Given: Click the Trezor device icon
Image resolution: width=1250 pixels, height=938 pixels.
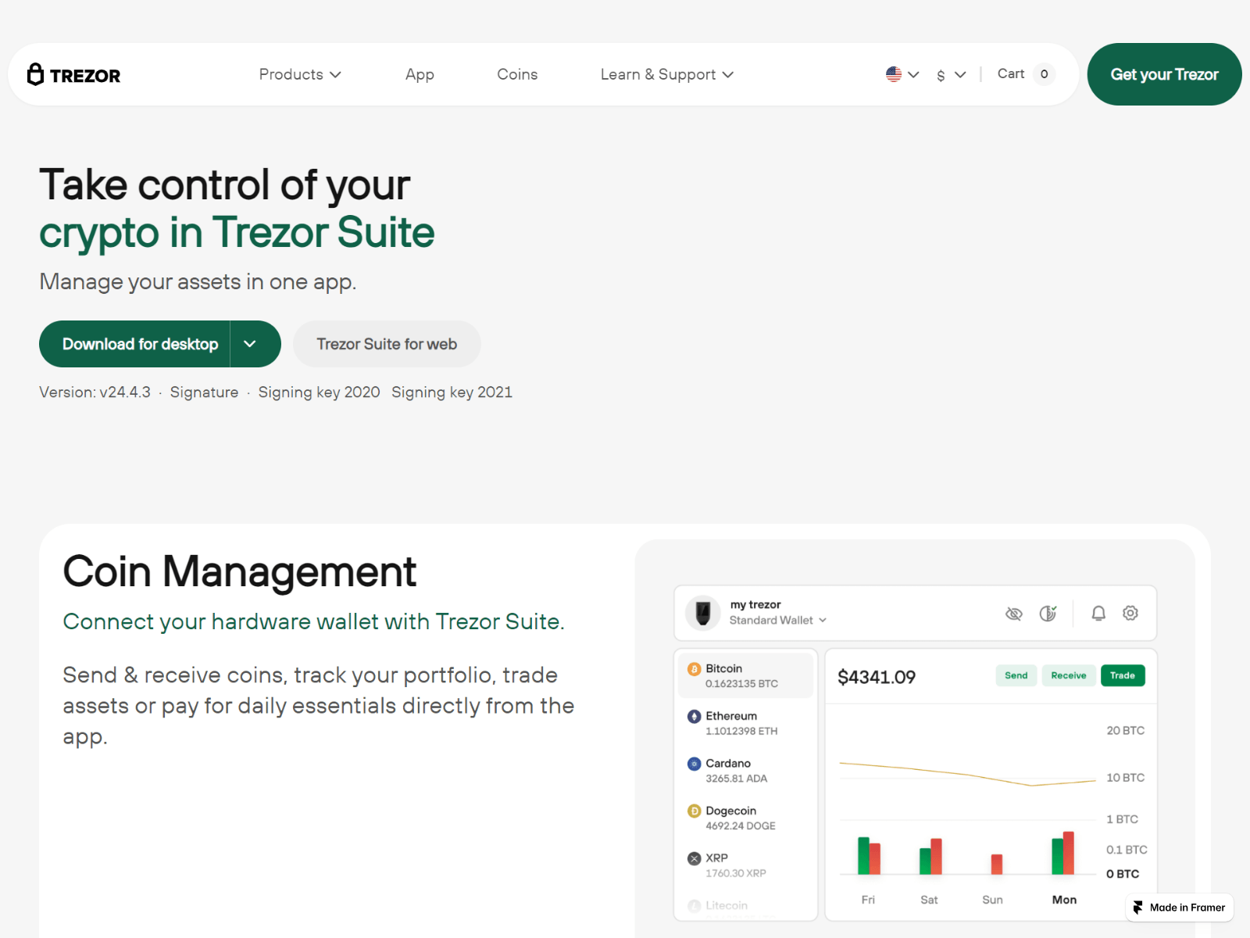Looking at the screenshot, I should (703, 612).
